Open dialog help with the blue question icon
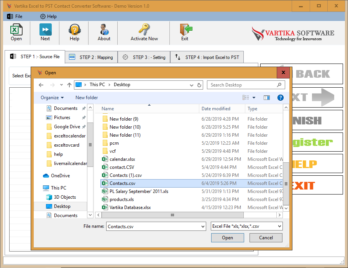Viewport: 348px width, 268px height. click(280, 98)
